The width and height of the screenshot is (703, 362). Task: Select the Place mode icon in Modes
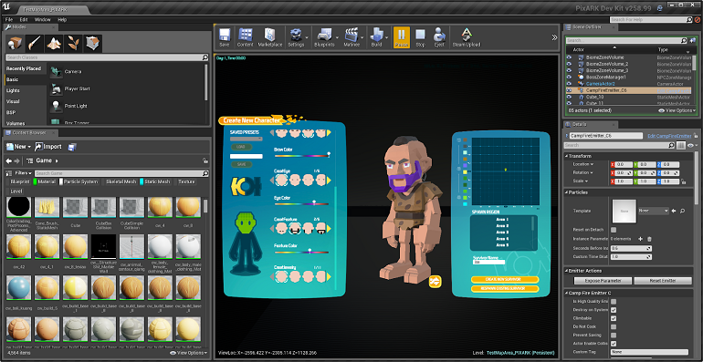[x=16, y=44]
